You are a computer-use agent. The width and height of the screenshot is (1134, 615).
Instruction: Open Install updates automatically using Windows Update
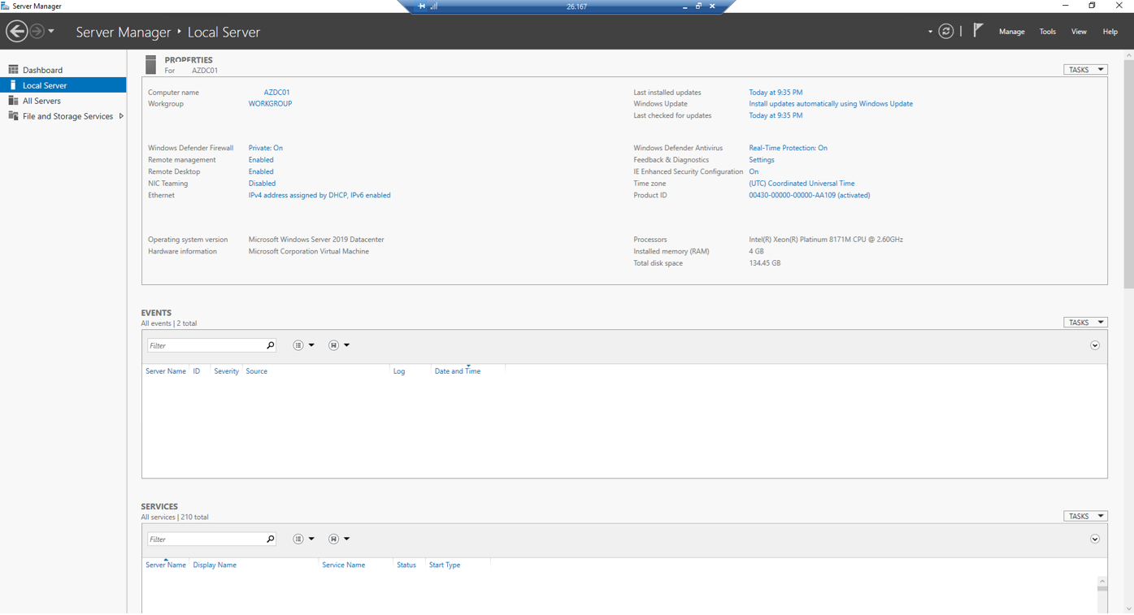[x=831, y=104]
